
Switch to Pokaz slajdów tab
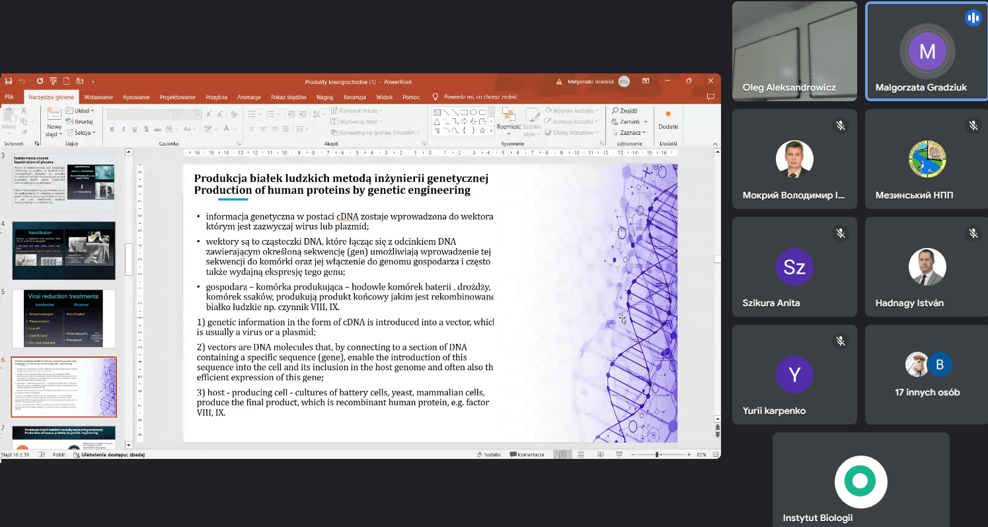[x=289, y=97]
